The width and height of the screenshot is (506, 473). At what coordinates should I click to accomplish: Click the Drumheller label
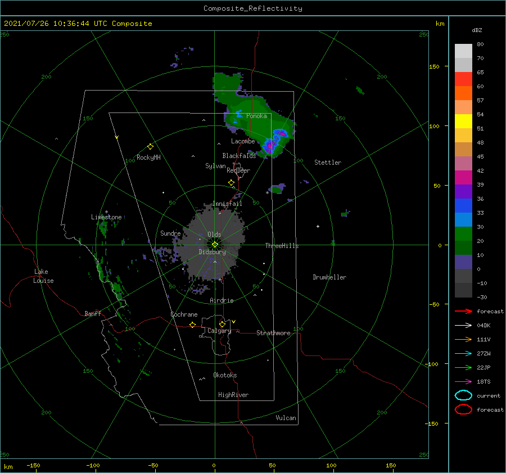pyautogui.click(x=329, y=277)
